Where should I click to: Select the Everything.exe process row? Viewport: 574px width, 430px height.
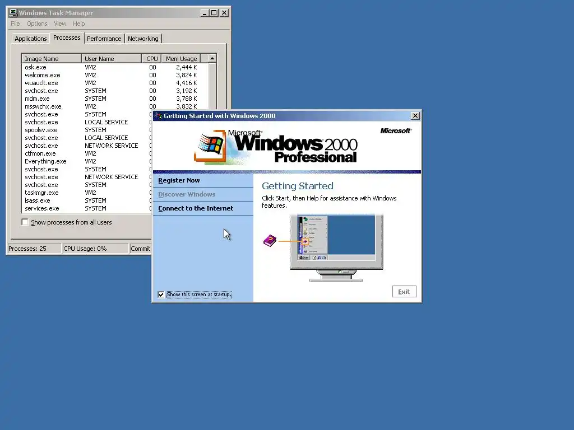click(x=87, y=161)
